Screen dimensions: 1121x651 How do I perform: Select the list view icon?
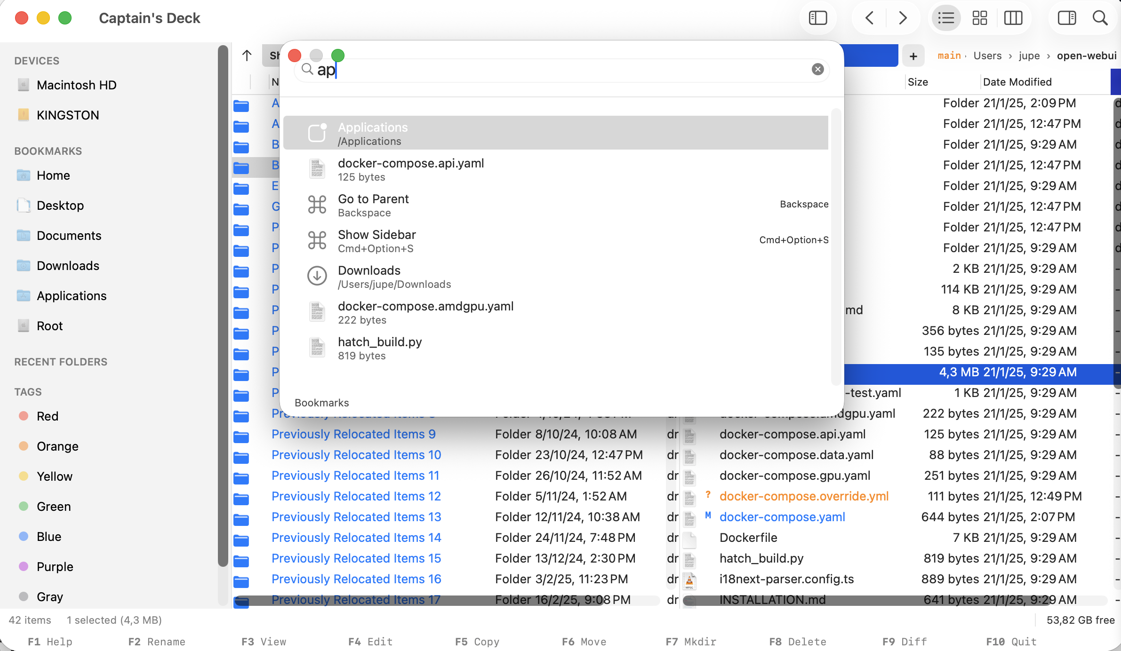point(945,18)
